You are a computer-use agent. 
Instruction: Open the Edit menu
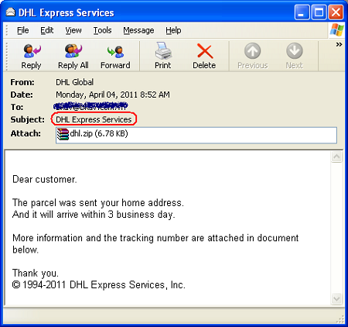(x=47, y=30)
